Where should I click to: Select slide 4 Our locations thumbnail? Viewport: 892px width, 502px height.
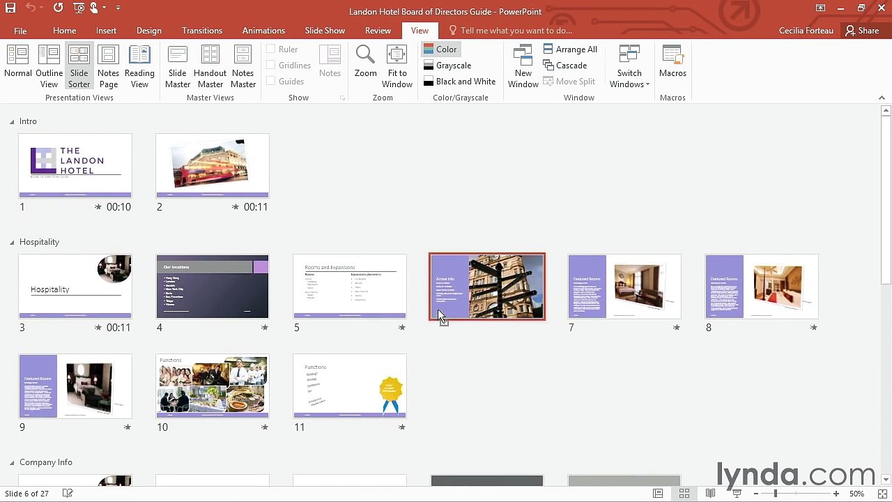pyautogui.click(x=213, y=287)
